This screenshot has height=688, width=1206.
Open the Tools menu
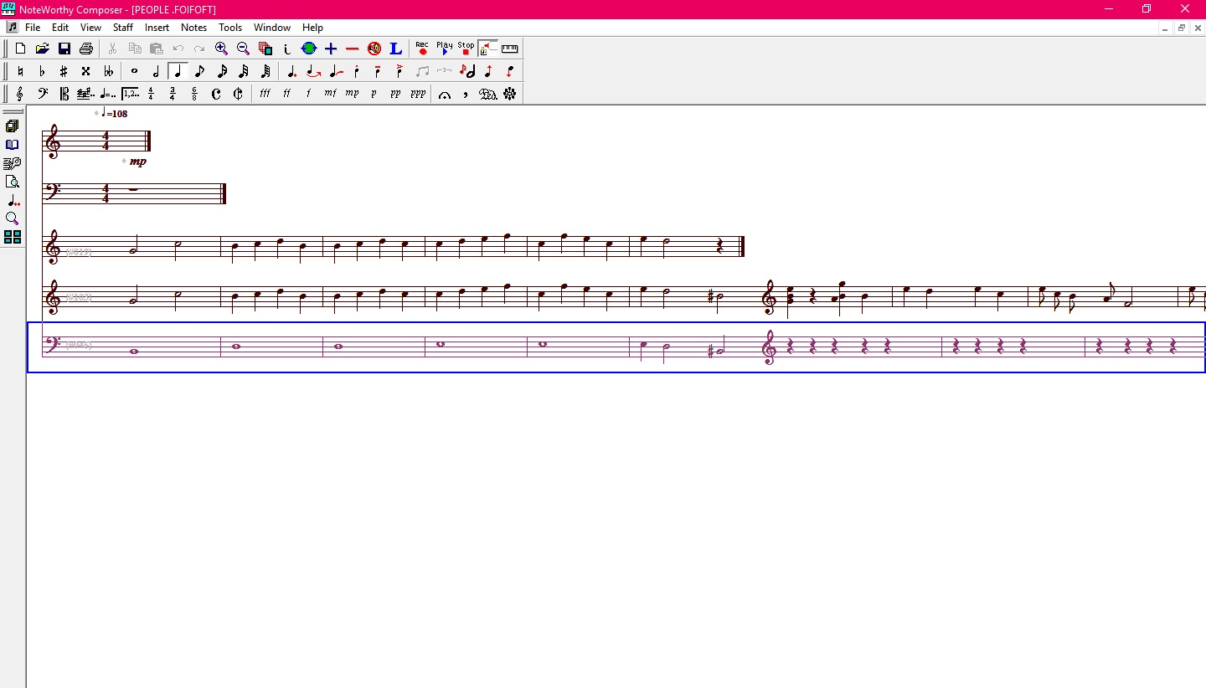230,28
